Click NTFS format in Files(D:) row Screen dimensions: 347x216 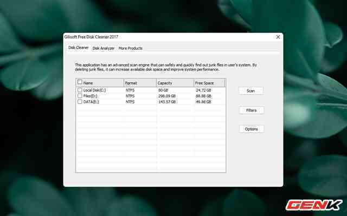click(x=130, y=96)
